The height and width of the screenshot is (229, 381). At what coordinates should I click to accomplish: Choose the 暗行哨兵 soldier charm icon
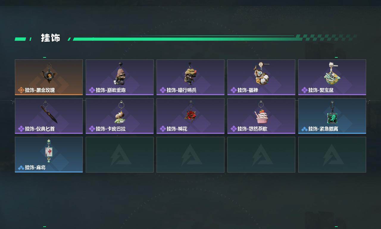click(x=190, y=73)
